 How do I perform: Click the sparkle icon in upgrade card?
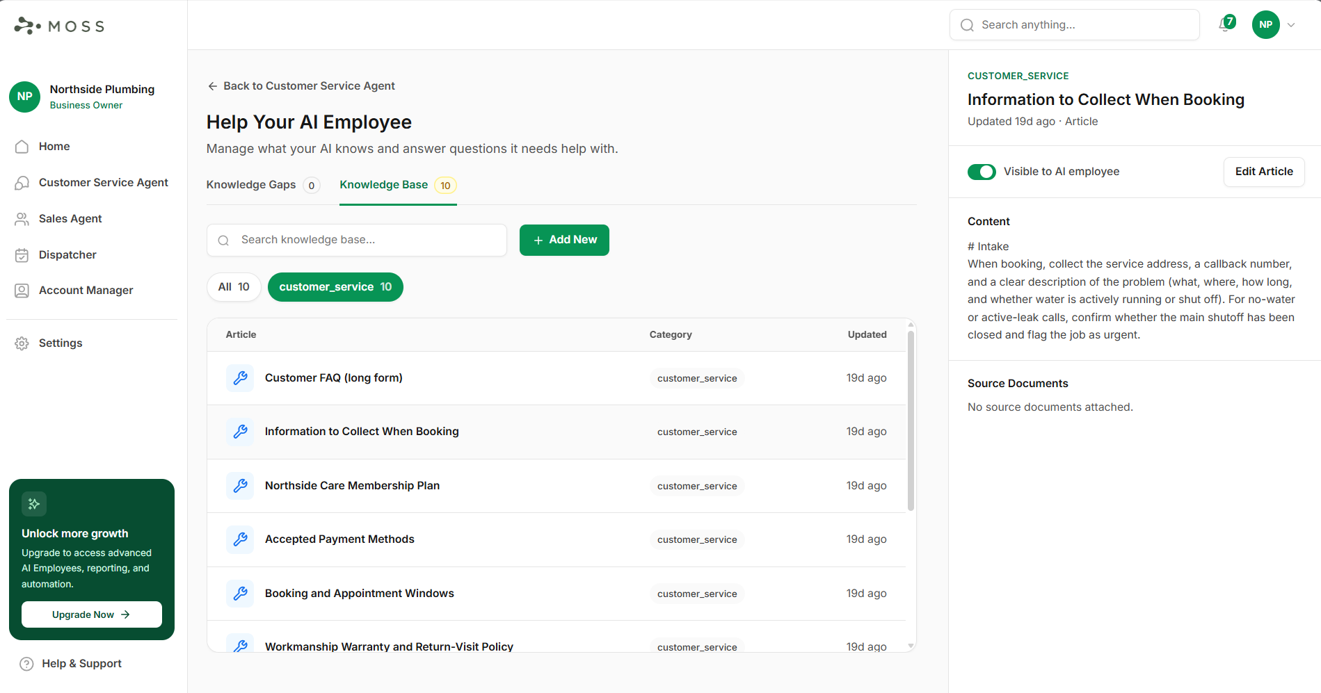[34, 504]
